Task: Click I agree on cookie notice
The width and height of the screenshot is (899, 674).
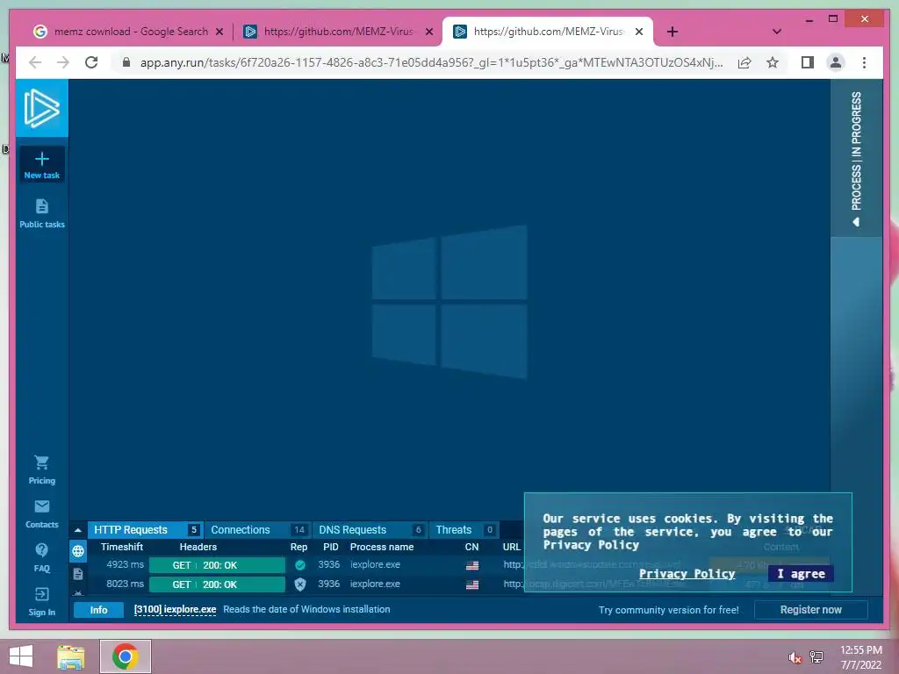Action: point(801,574)
